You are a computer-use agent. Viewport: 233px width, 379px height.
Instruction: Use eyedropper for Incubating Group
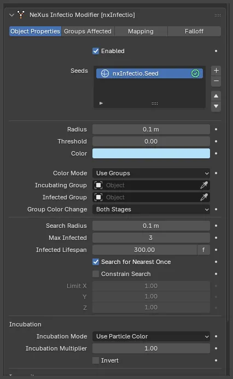[x=204, y=185]
